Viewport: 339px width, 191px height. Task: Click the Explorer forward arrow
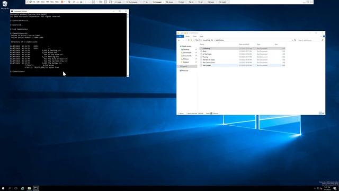pyautogui.click(x=183, y=40)
